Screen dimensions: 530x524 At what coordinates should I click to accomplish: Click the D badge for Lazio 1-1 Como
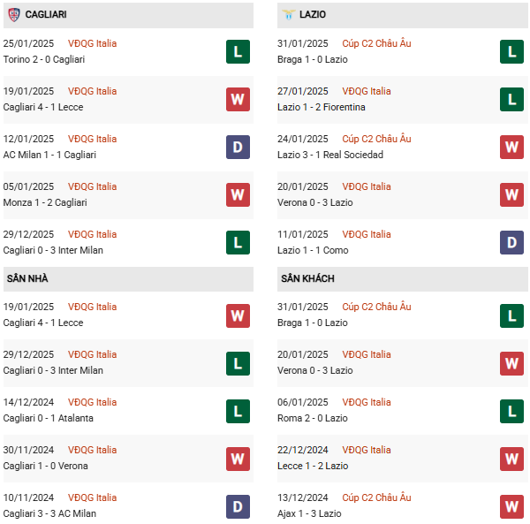(x=511, y=242)
